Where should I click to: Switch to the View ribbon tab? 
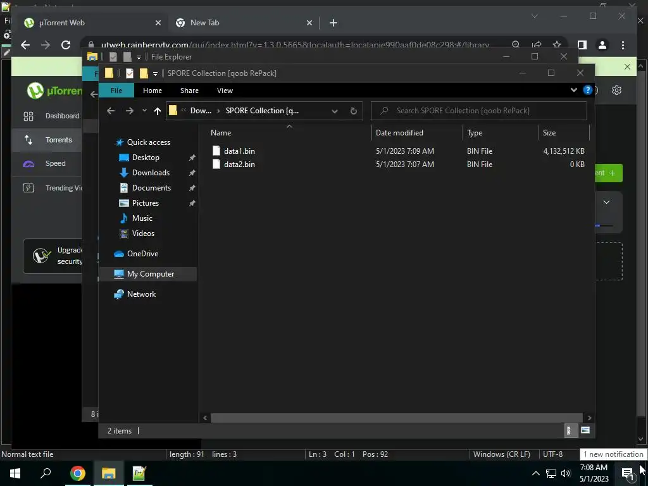point(225,90)
